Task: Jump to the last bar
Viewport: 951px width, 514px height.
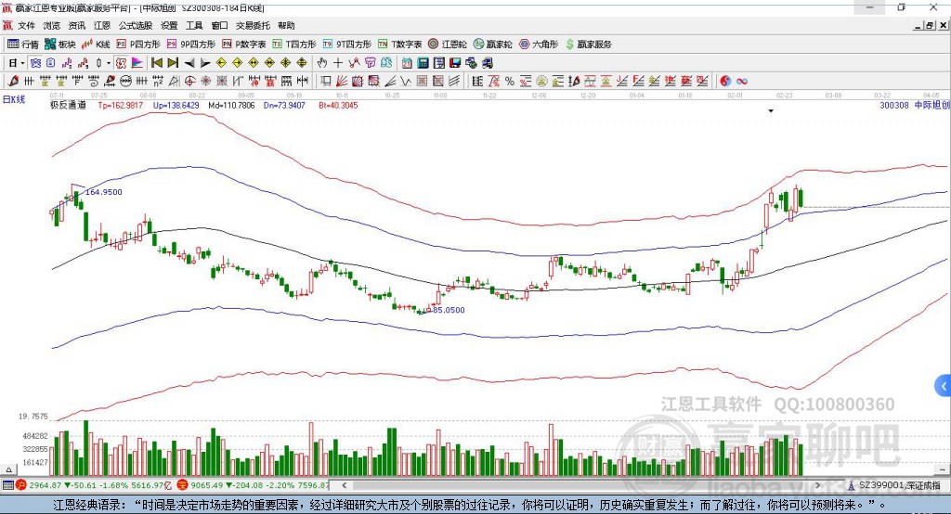Action: [x=173, y=63]
